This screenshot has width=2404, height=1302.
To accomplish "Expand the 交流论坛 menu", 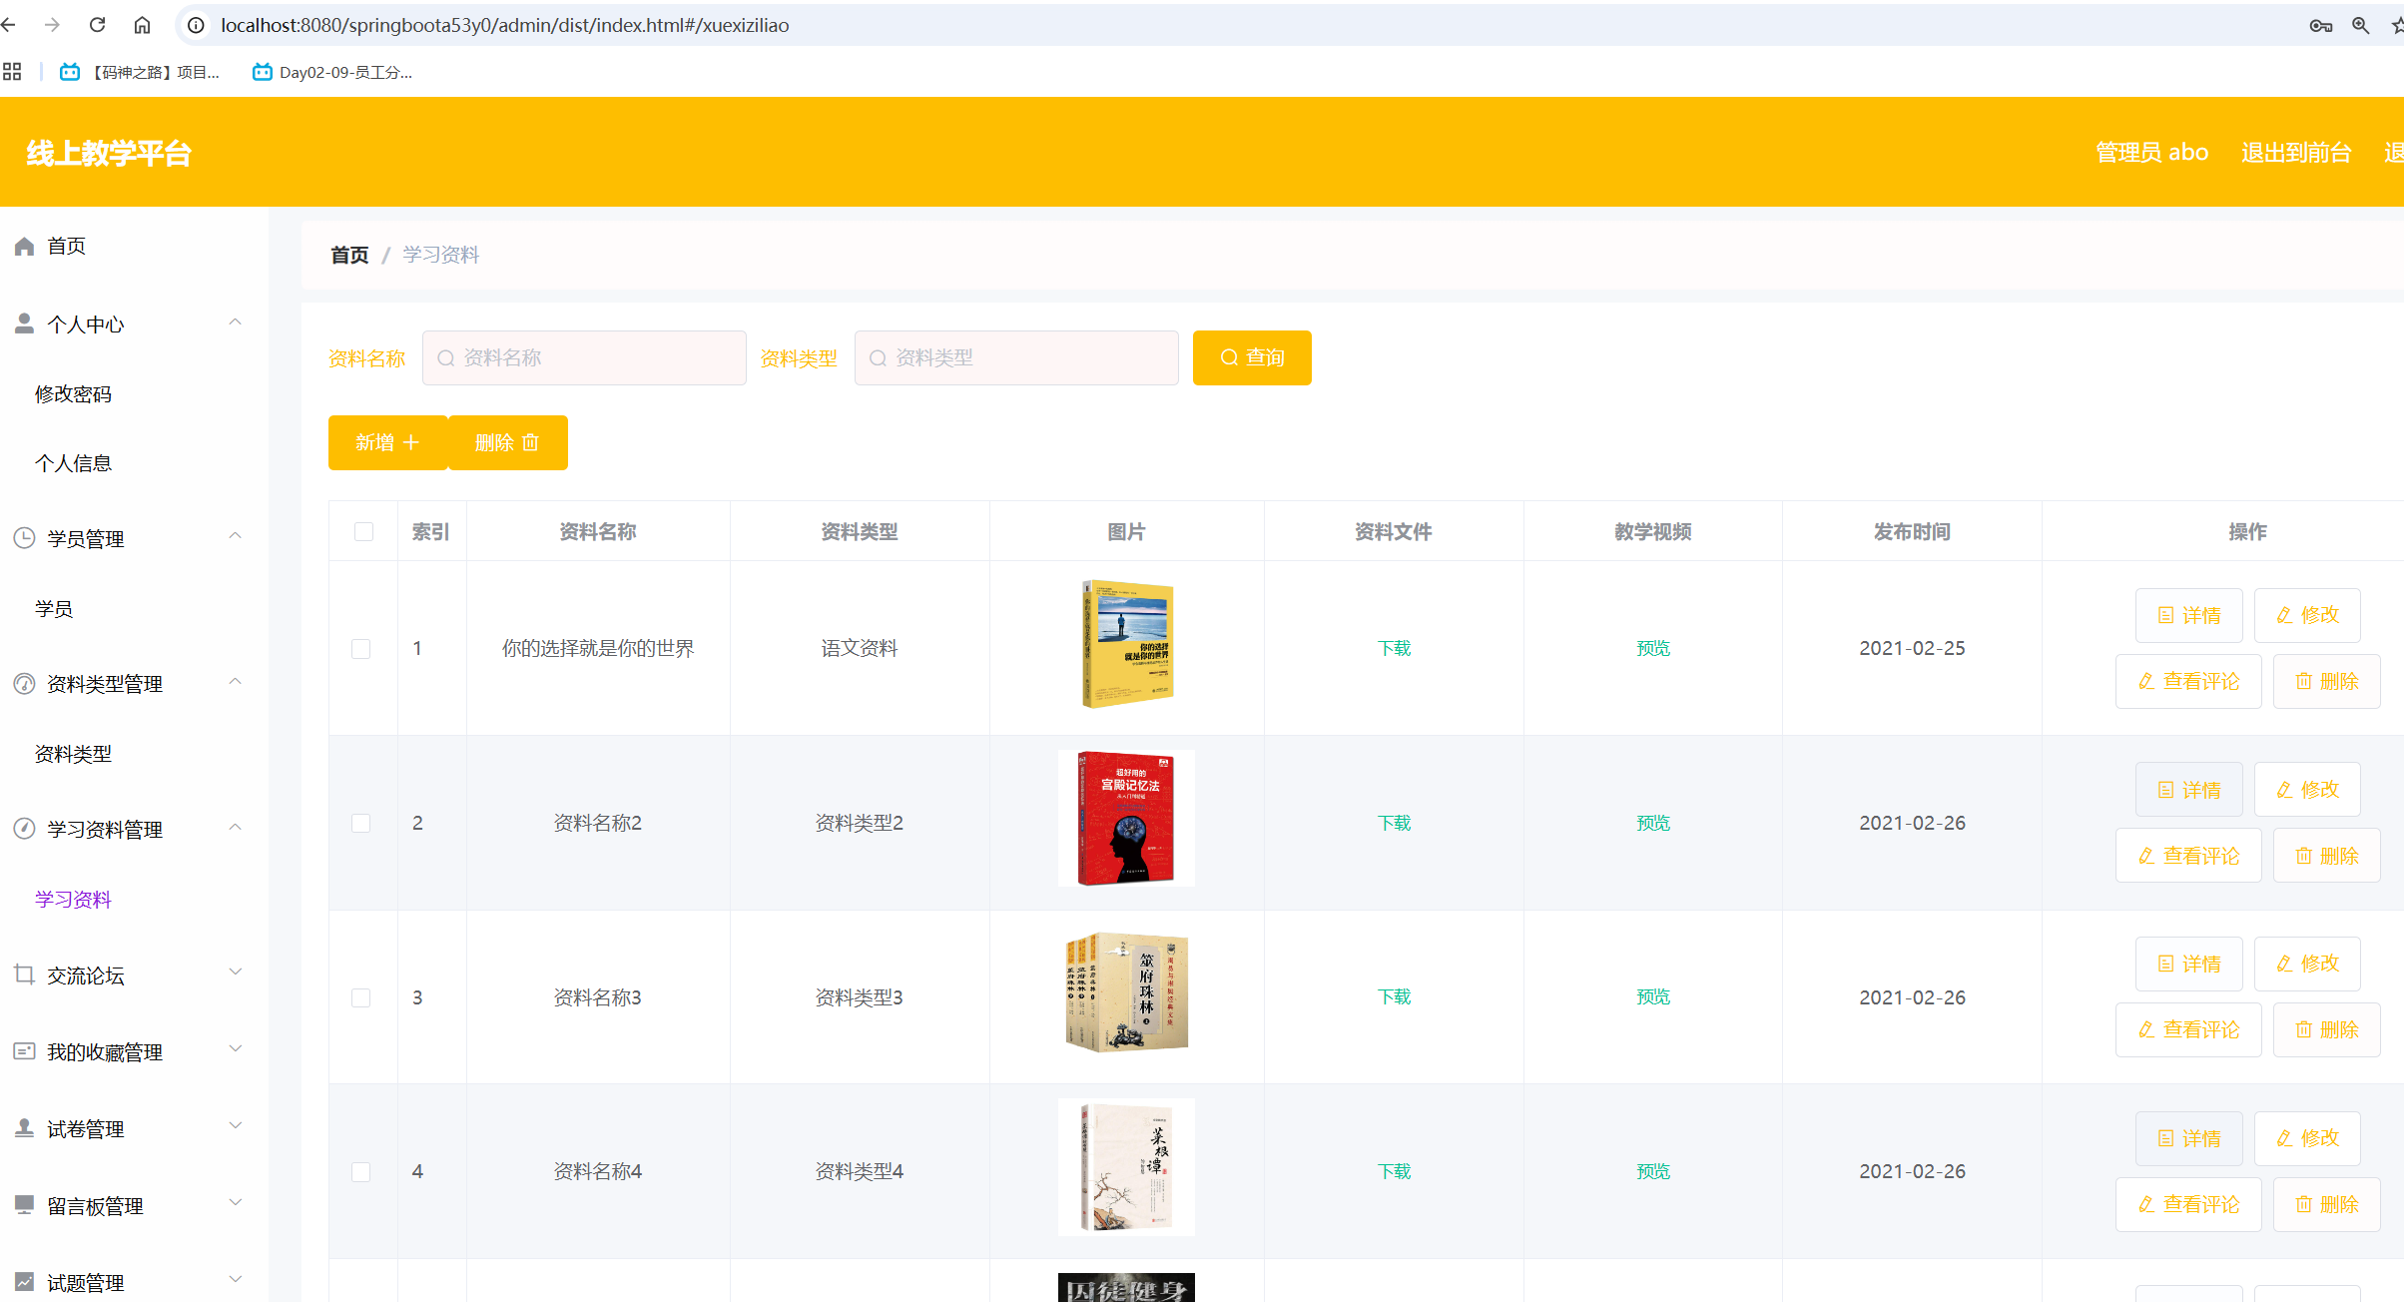I will pyautogui.click(x=134, y=975).
